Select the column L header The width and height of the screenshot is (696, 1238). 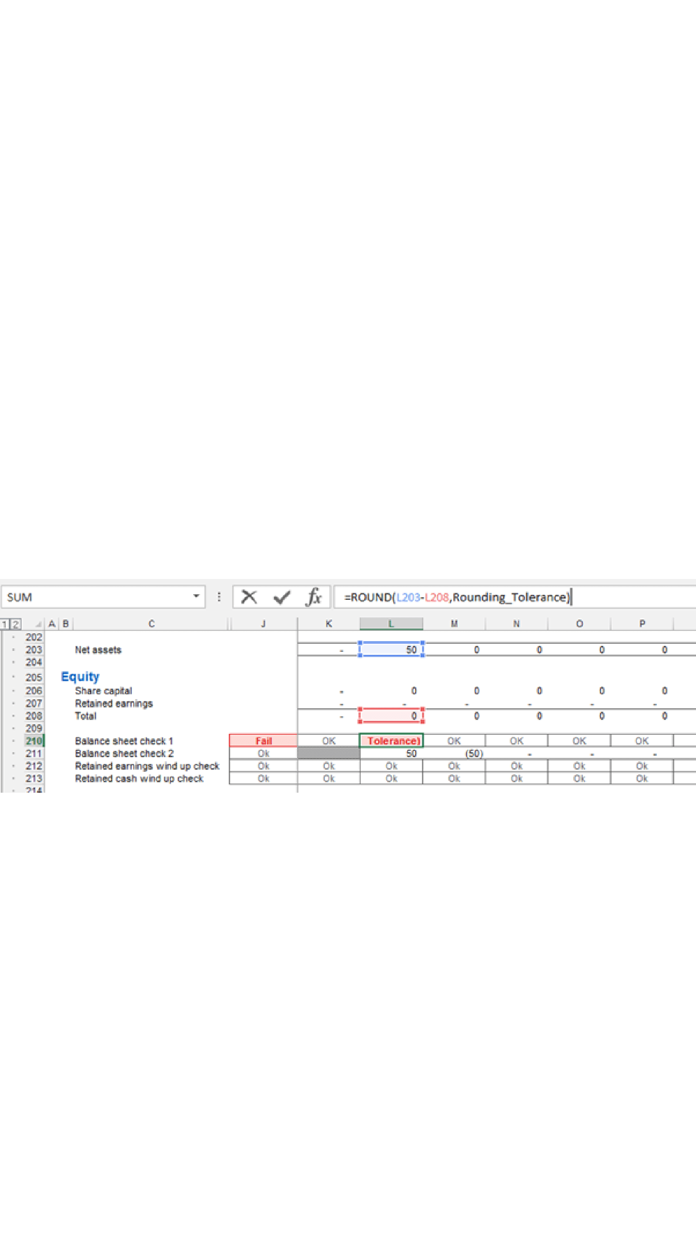pyautogui.click(x=391, y=624)
